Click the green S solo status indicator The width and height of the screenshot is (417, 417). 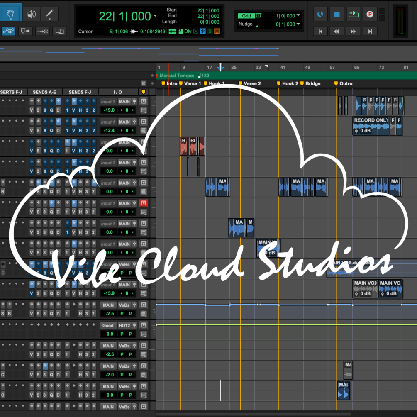210,32
